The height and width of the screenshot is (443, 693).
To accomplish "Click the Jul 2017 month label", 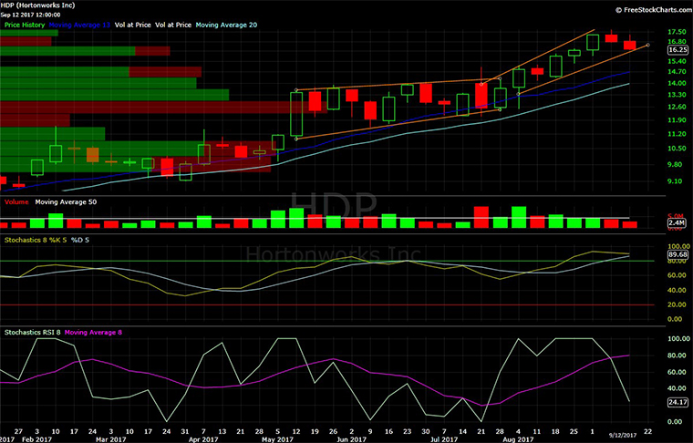I will [x=444, y=439].
